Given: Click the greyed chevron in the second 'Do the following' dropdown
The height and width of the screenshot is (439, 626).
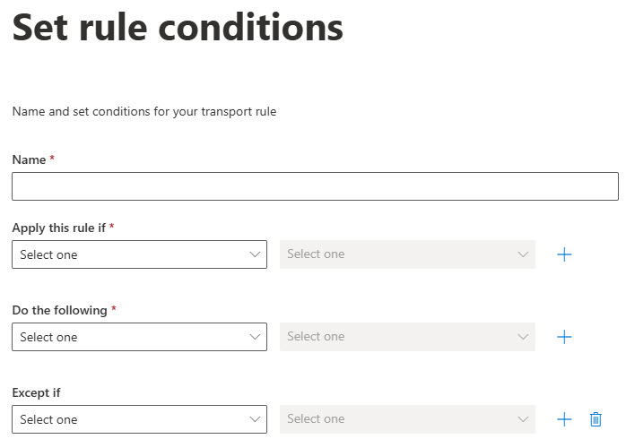Looking at the screenshot, I should click(x=523, y=337).
